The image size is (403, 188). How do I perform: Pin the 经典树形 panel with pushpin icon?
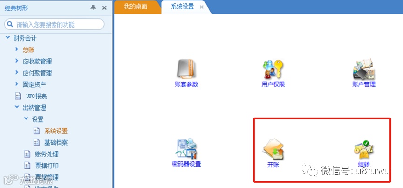(x=93, y=8)
